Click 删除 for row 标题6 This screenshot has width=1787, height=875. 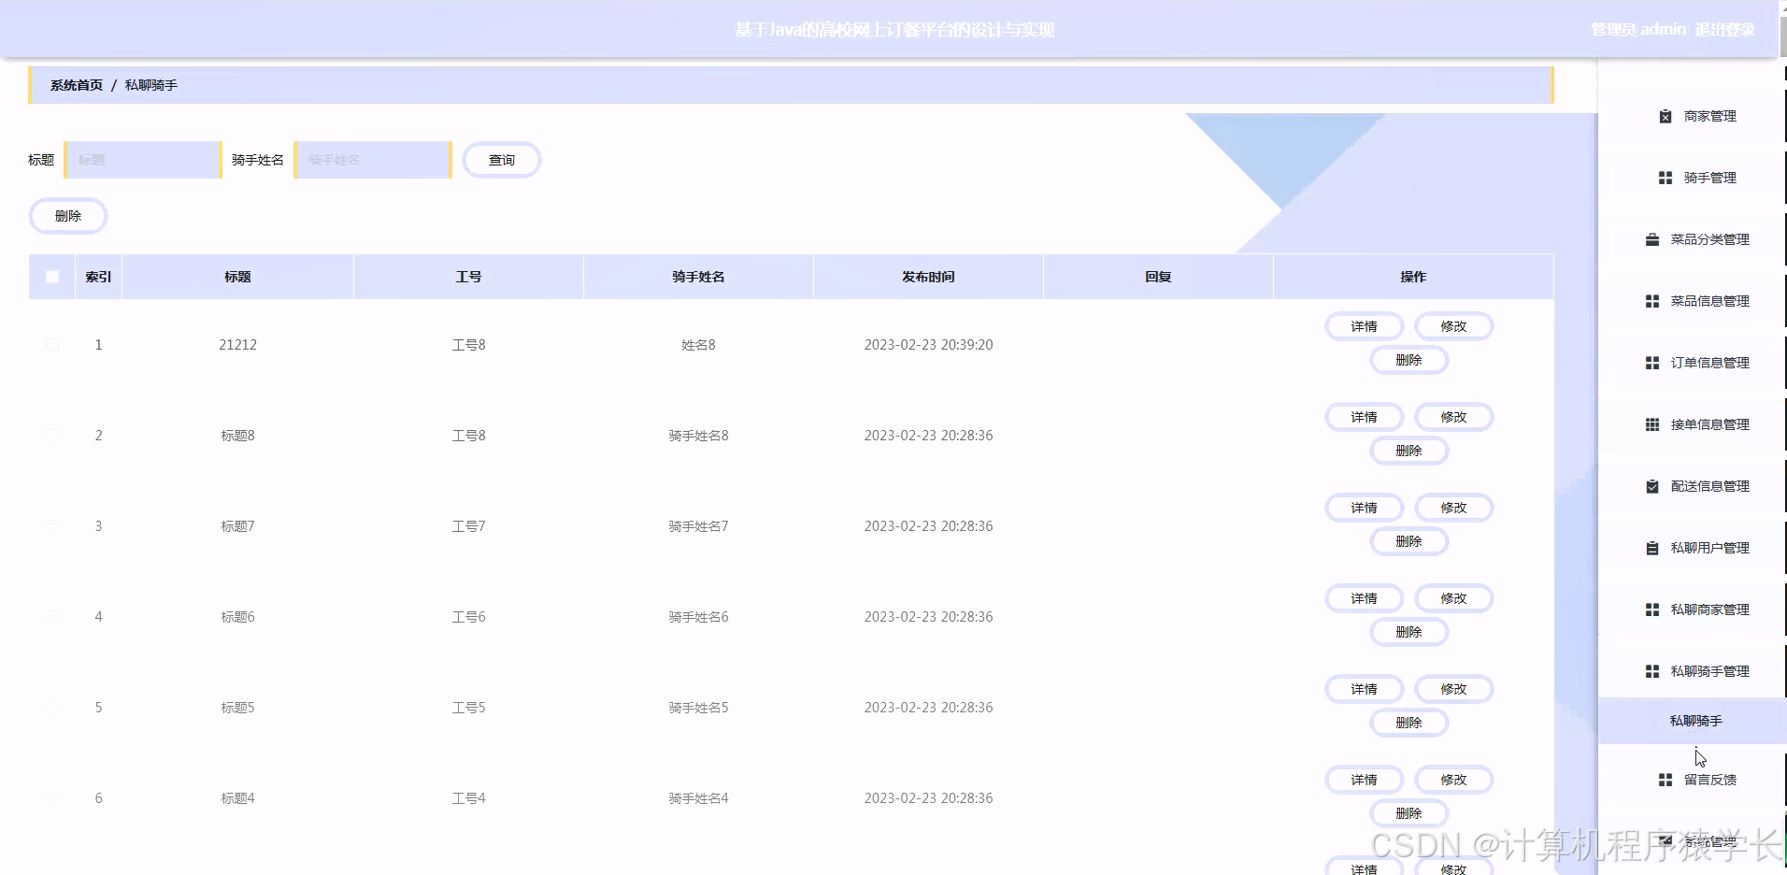(1408, 632)
